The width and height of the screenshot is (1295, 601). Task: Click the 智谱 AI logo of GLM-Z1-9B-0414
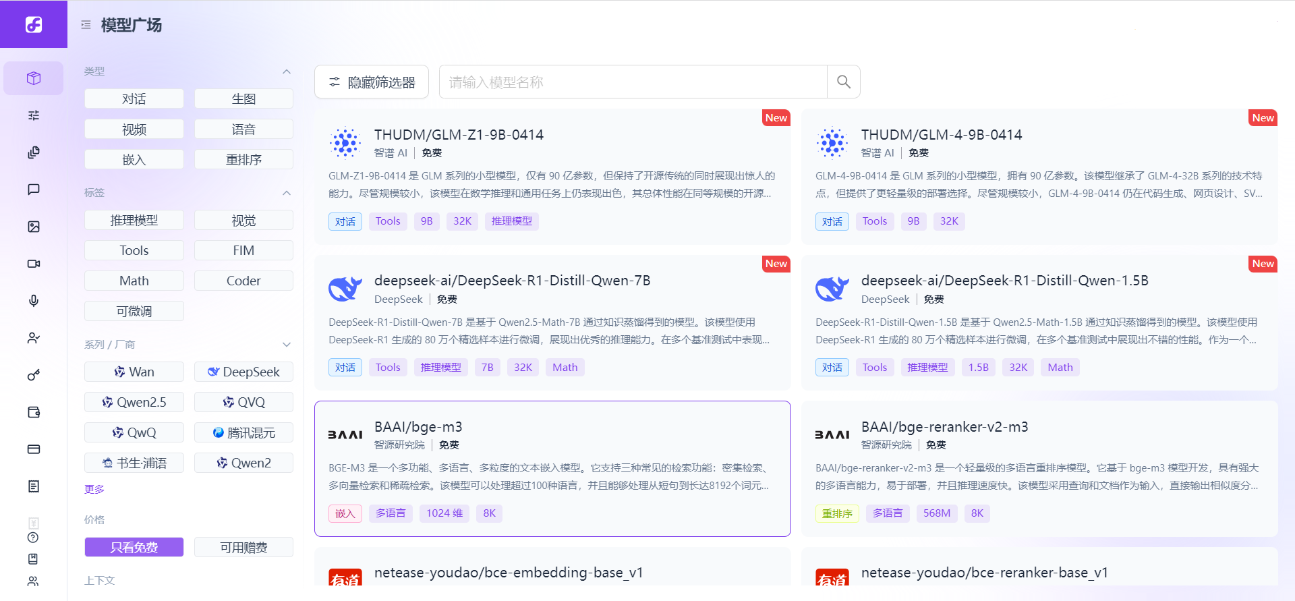345,143
